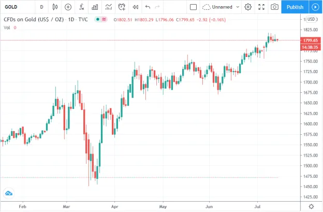Save layout via cloud icon
The width and height of the screenshot is (323, 212).
206,7
